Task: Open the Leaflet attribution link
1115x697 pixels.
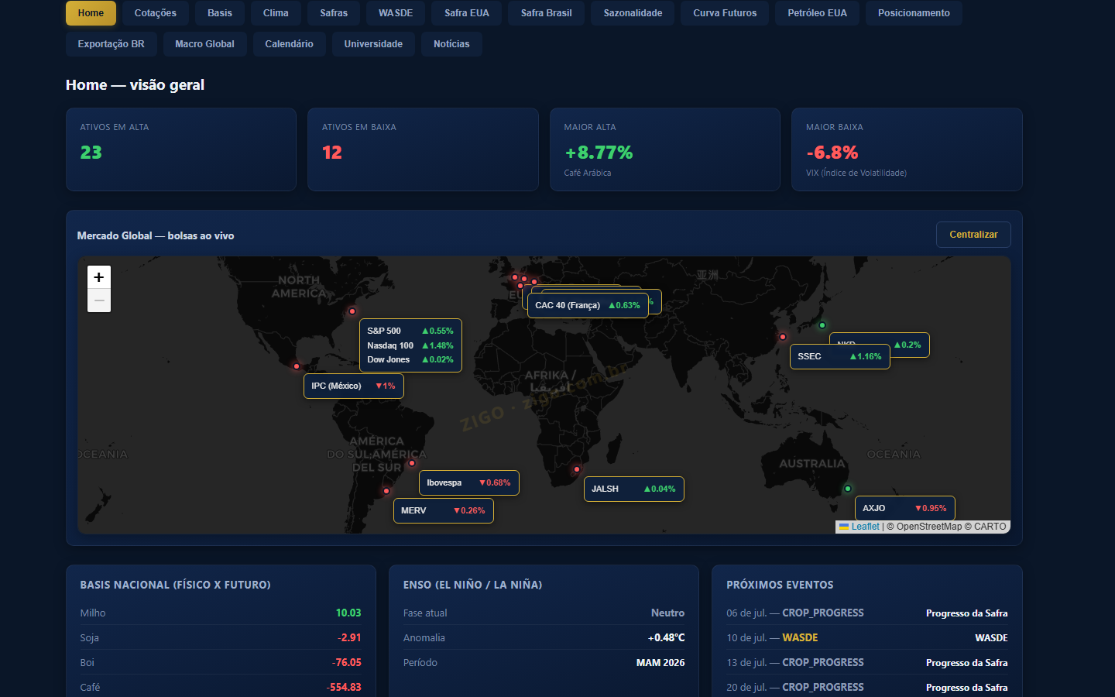Action: (865, 527)
